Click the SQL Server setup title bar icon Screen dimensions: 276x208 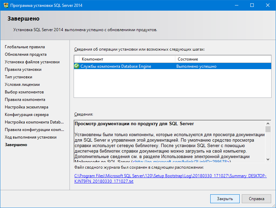pos(5,5)
